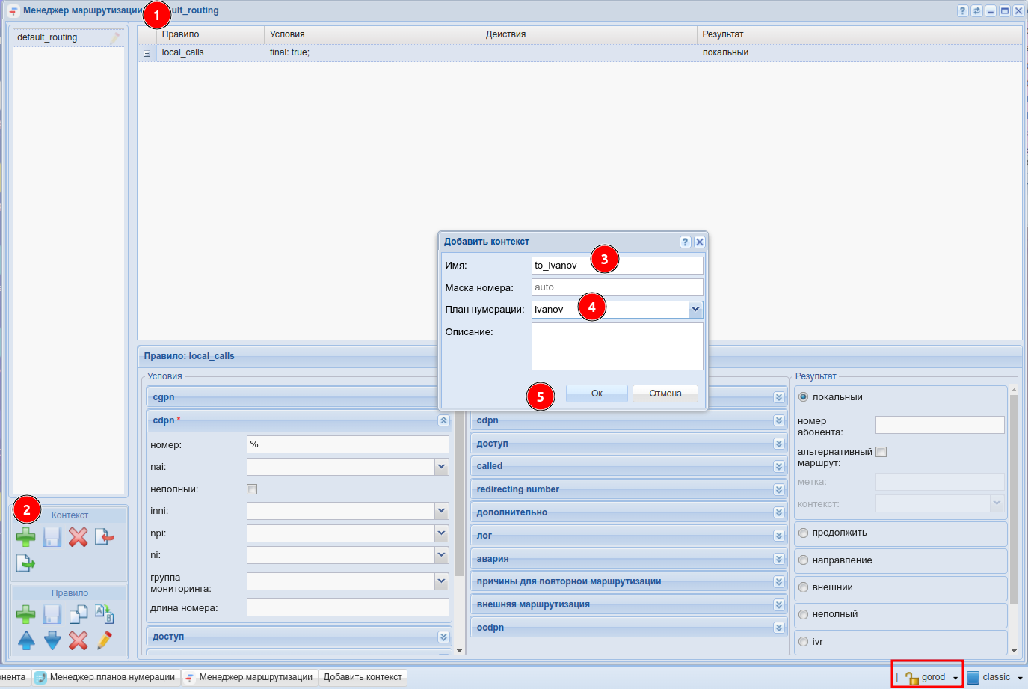Viewport: 1028px width, 689px height.
Task: Enable the альтернативный маршрут checkbox
Action: click(x=881, y=452)
